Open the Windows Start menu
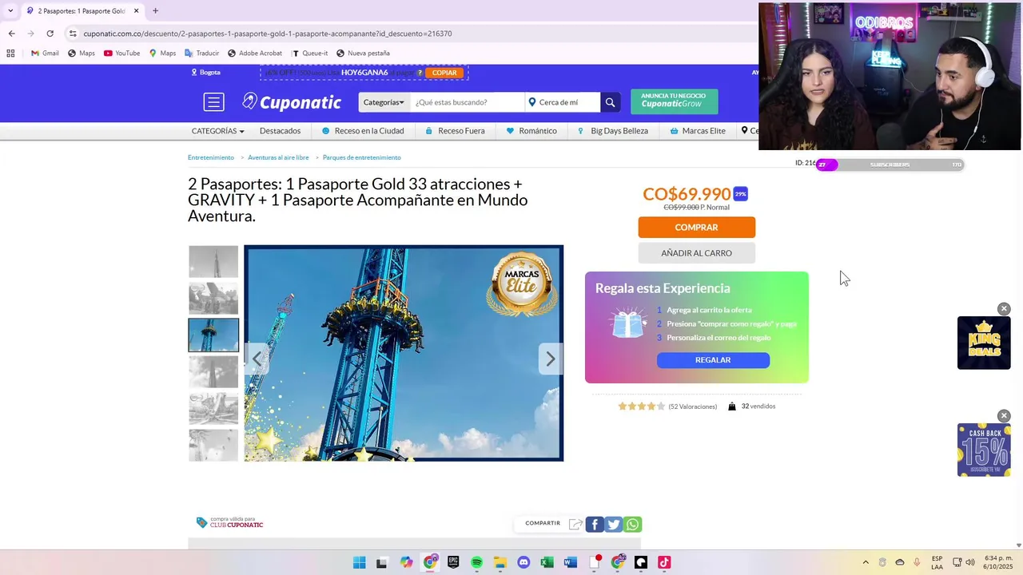Screen dimensions: 1023x575 (x=359, y=562)
